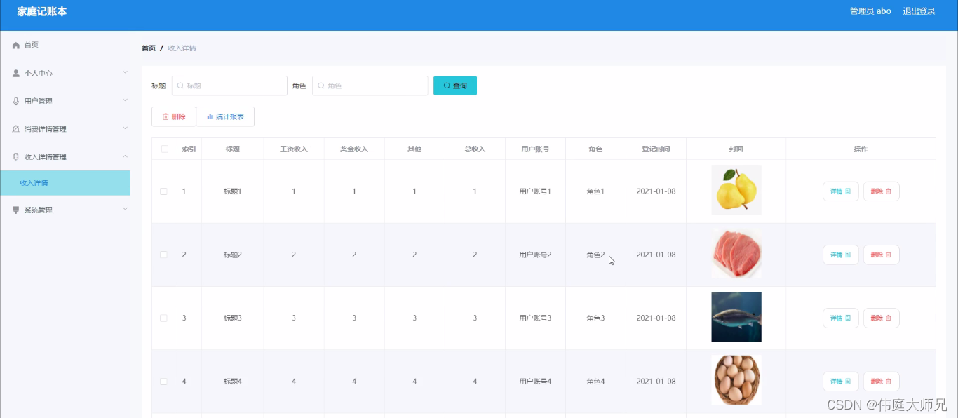Click the microphone icon beside 用户管理
The height and width of the screenshot is (418, 958).
tap(16, 101)
